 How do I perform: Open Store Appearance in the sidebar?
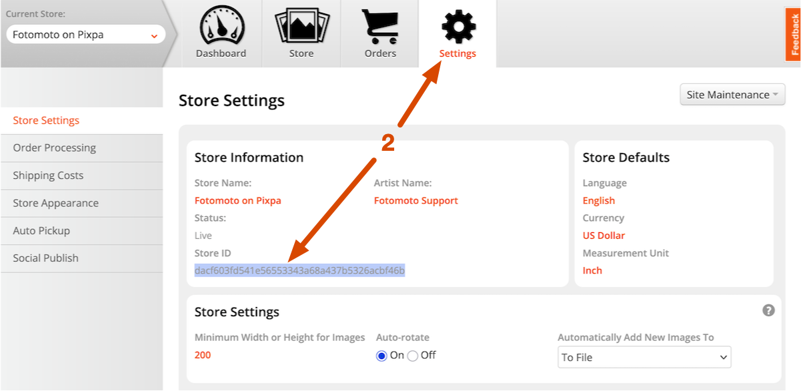click(x=56, y=203)
